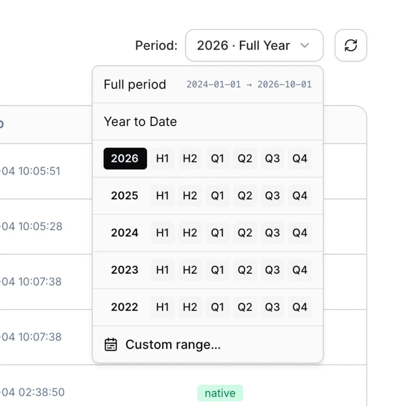Choose Q3 for 2024
The image size is (406, 406).
272,233
